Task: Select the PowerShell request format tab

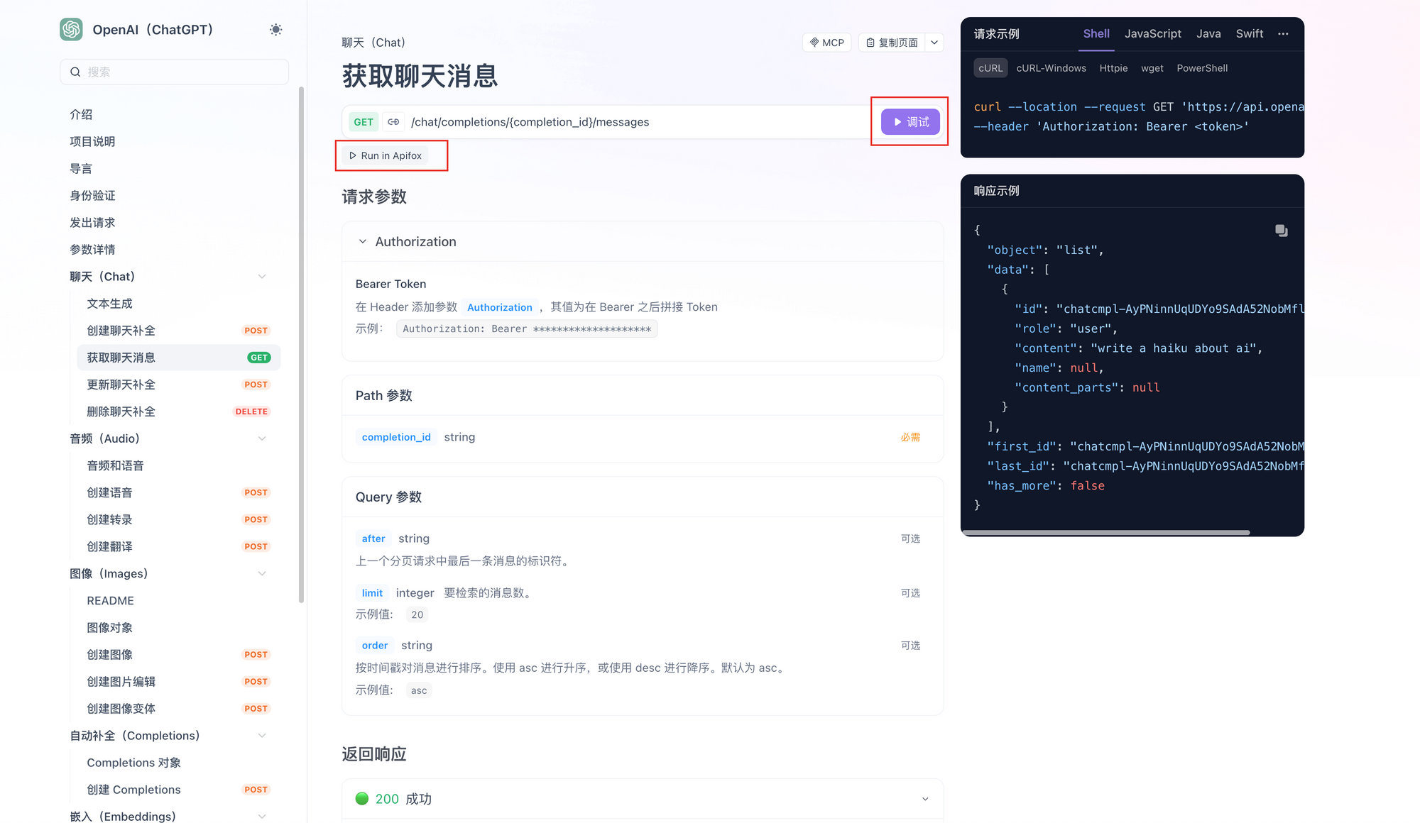Action: (x=1201, y=68)
